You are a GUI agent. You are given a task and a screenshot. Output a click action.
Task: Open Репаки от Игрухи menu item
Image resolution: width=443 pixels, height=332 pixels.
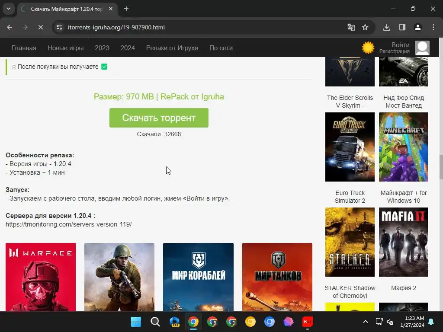172,48
